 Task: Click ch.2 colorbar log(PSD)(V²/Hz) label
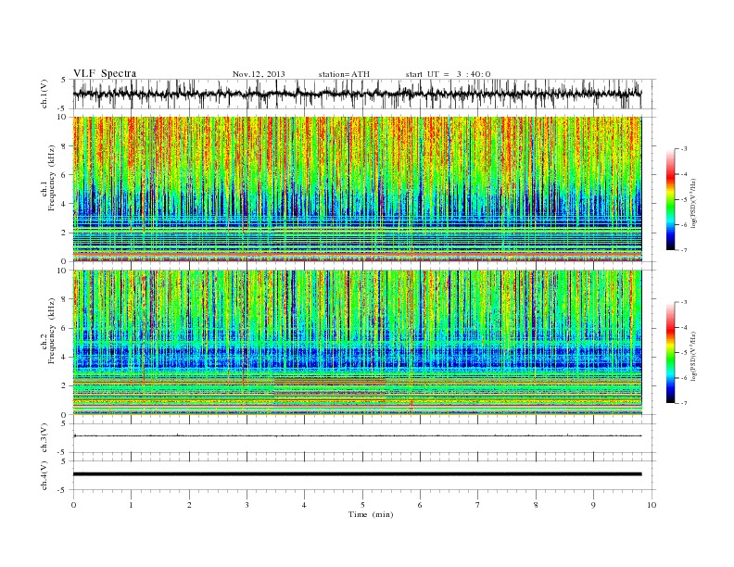pyautogui.click(x=694, y=356)
